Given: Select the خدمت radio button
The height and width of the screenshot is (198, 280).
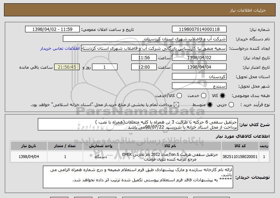Looking at the screenshot, I should (204, 96).
